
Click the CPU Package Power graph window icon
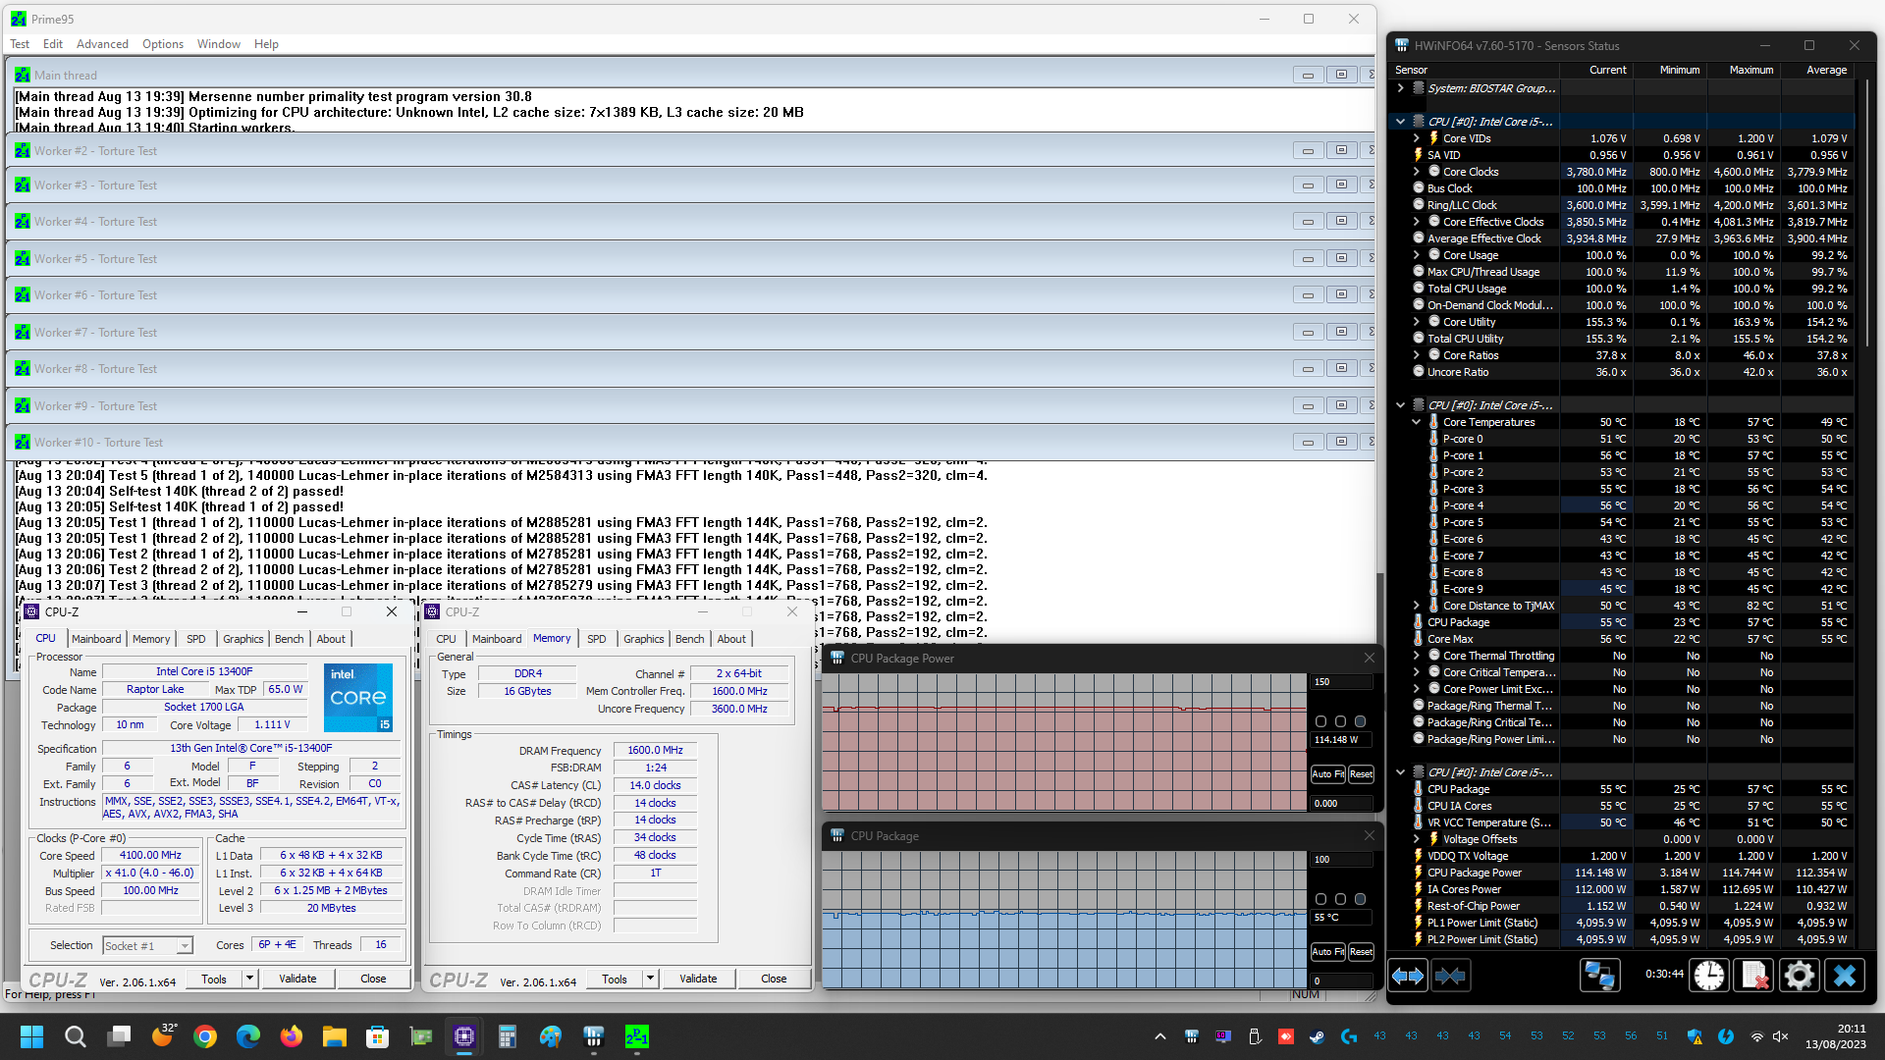coord(837,659)
